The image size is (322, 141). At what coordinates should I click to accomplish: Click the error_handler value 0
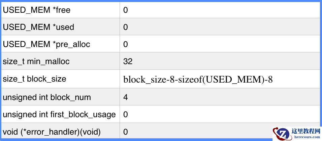126,132
